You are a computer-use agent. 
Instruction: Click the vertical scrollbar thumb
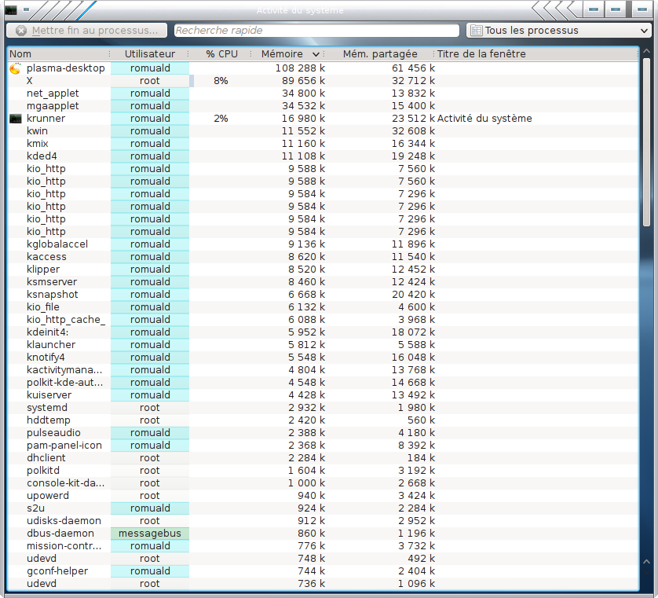click(646, 142)
